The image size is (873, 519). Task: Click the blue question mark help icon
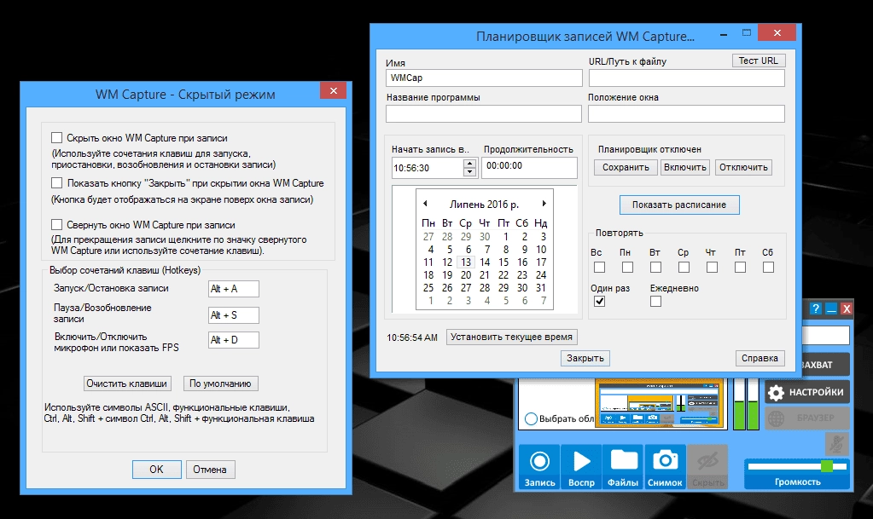click(815, 309)
